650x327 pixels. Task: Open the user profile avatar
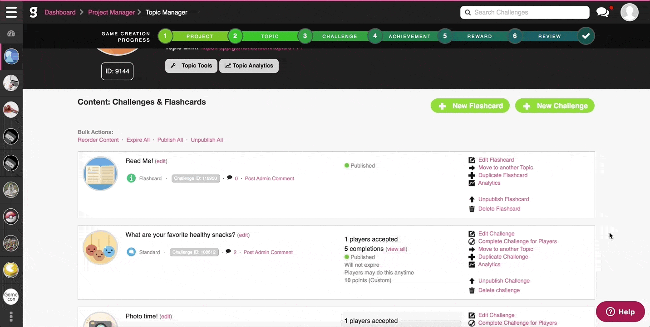630,12
